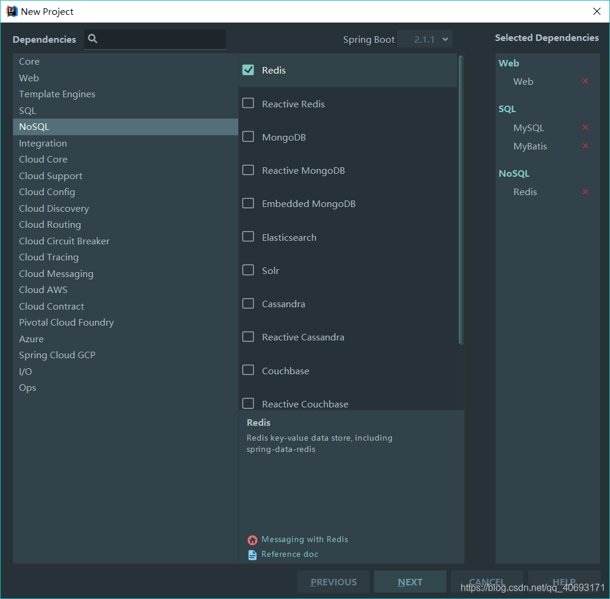Remove MyBatis from selected dependencies
This screenshot has height=599, width=610.
click(x=585, y=145)
